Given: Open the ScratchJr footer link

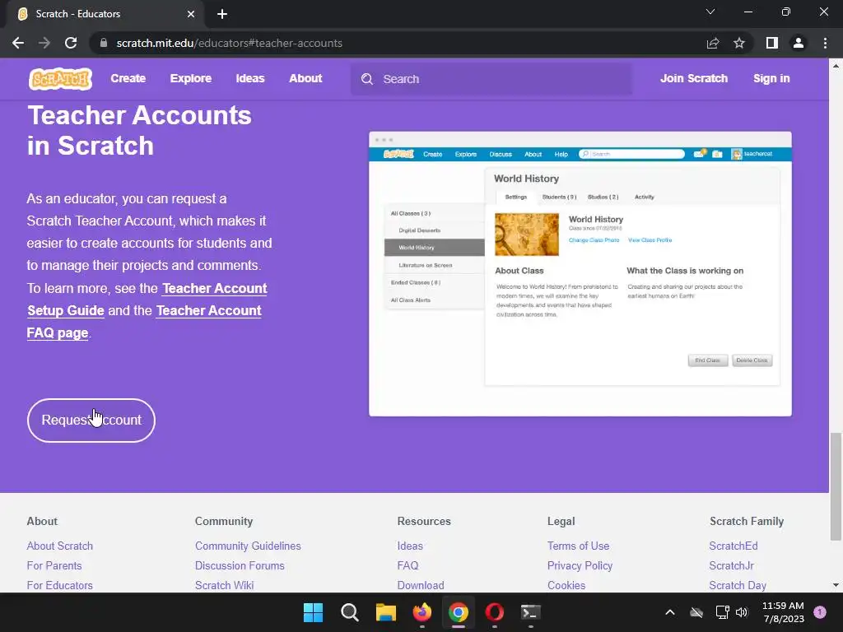Looking at the screenshot, I should coord(731,566).
